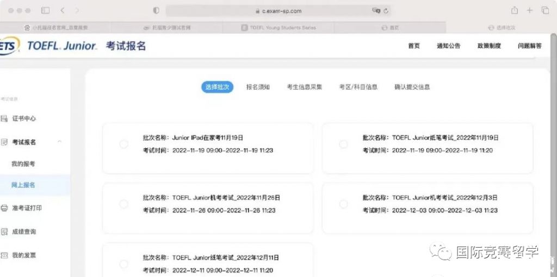557x277 pixels.
Task: Open 准考证打印 in the sidebar
Action: click(x=27, y=208)
